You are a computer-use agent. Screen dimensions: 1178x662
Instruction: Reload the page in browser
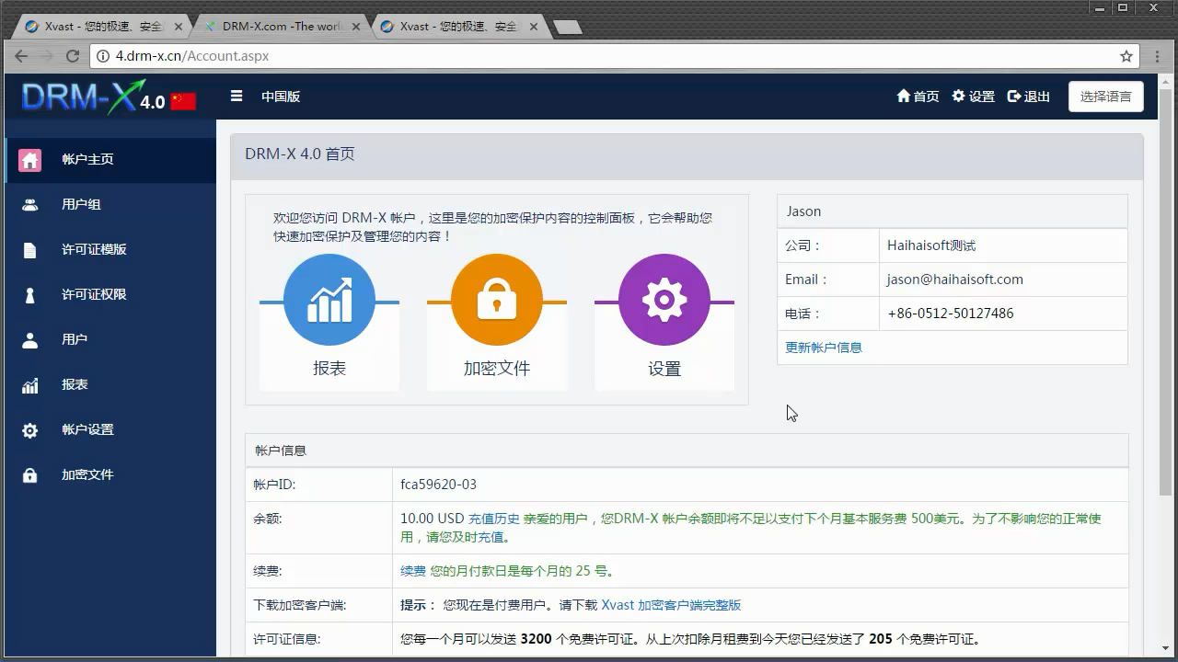pyautogui.click(x=73, y=56)
